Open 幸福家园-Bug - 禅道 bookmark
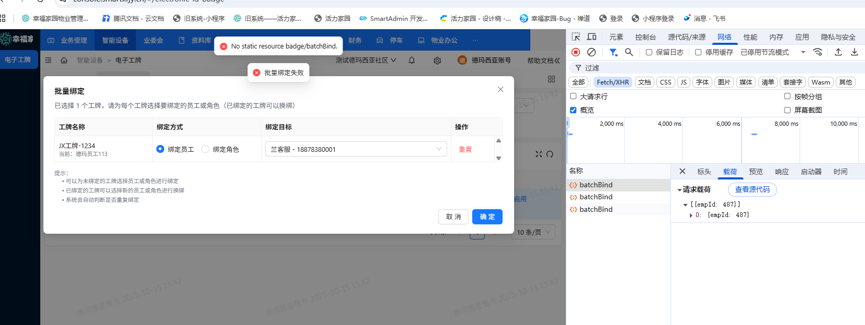 click(555, 18)
